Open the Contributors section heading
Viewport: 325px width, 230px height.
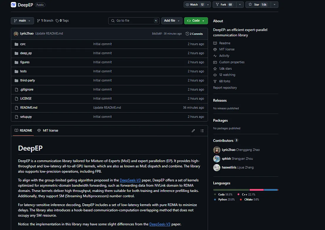pos(223,141)
